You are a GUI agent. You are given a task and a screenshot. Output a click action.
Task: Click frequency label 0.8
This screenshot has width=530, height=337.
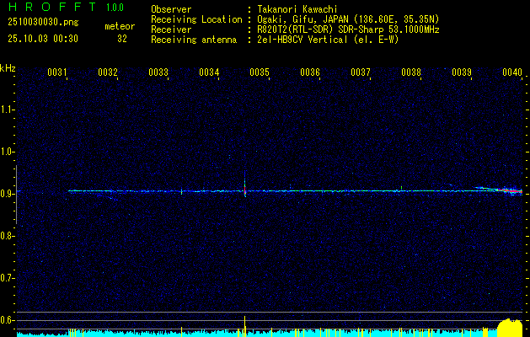[7, 236]
